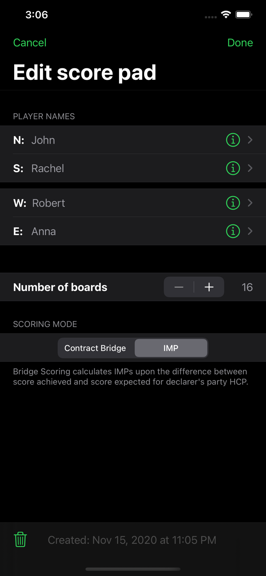This screenshot has width=266, height=576.
Task: Expand Anna's row with the chevron
Action: [x=250, y=232]
